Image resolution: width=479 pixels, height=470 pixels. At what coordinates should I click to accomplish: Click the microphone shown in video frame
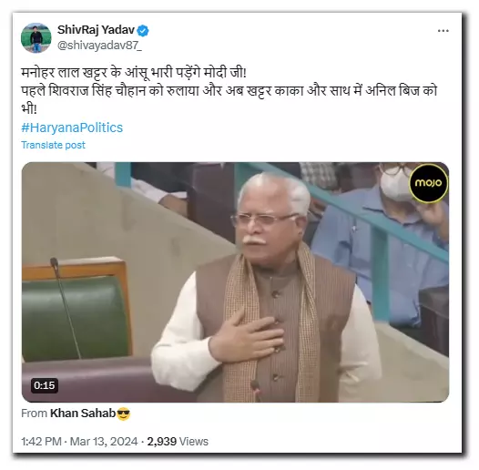[66, 307]
